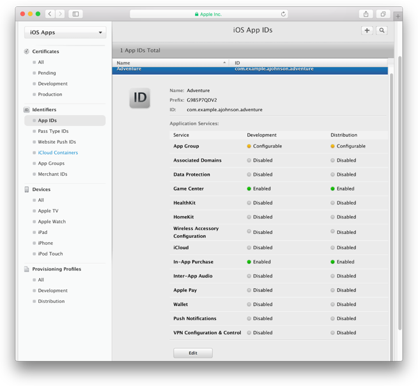The width and height of the screenshot is (418, 386).
Task: Open iPod Touch devices
Action: [50, 254]
